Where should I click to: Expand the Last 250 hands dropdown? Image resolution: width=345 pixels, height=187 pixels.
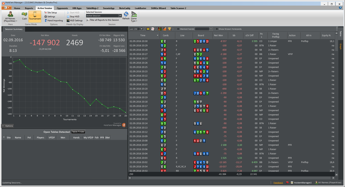coord(136,29)
